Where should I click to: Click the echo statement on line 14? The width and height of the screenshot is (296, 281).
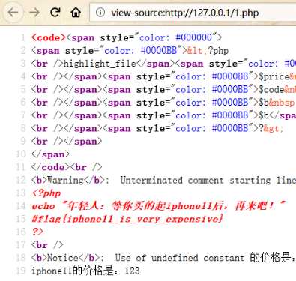point(158,206)
